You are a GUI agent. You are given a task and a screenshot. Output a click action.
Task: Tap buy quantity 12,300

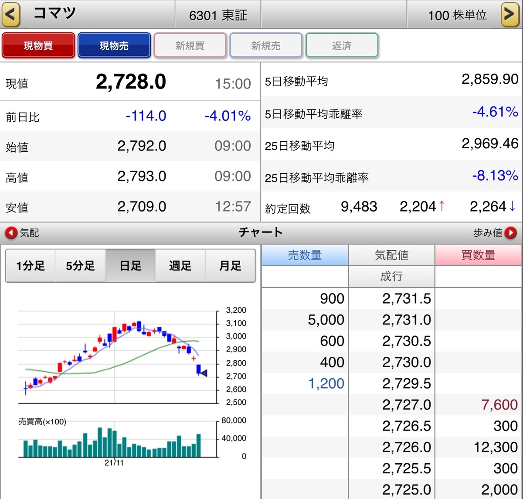point(496,448)
